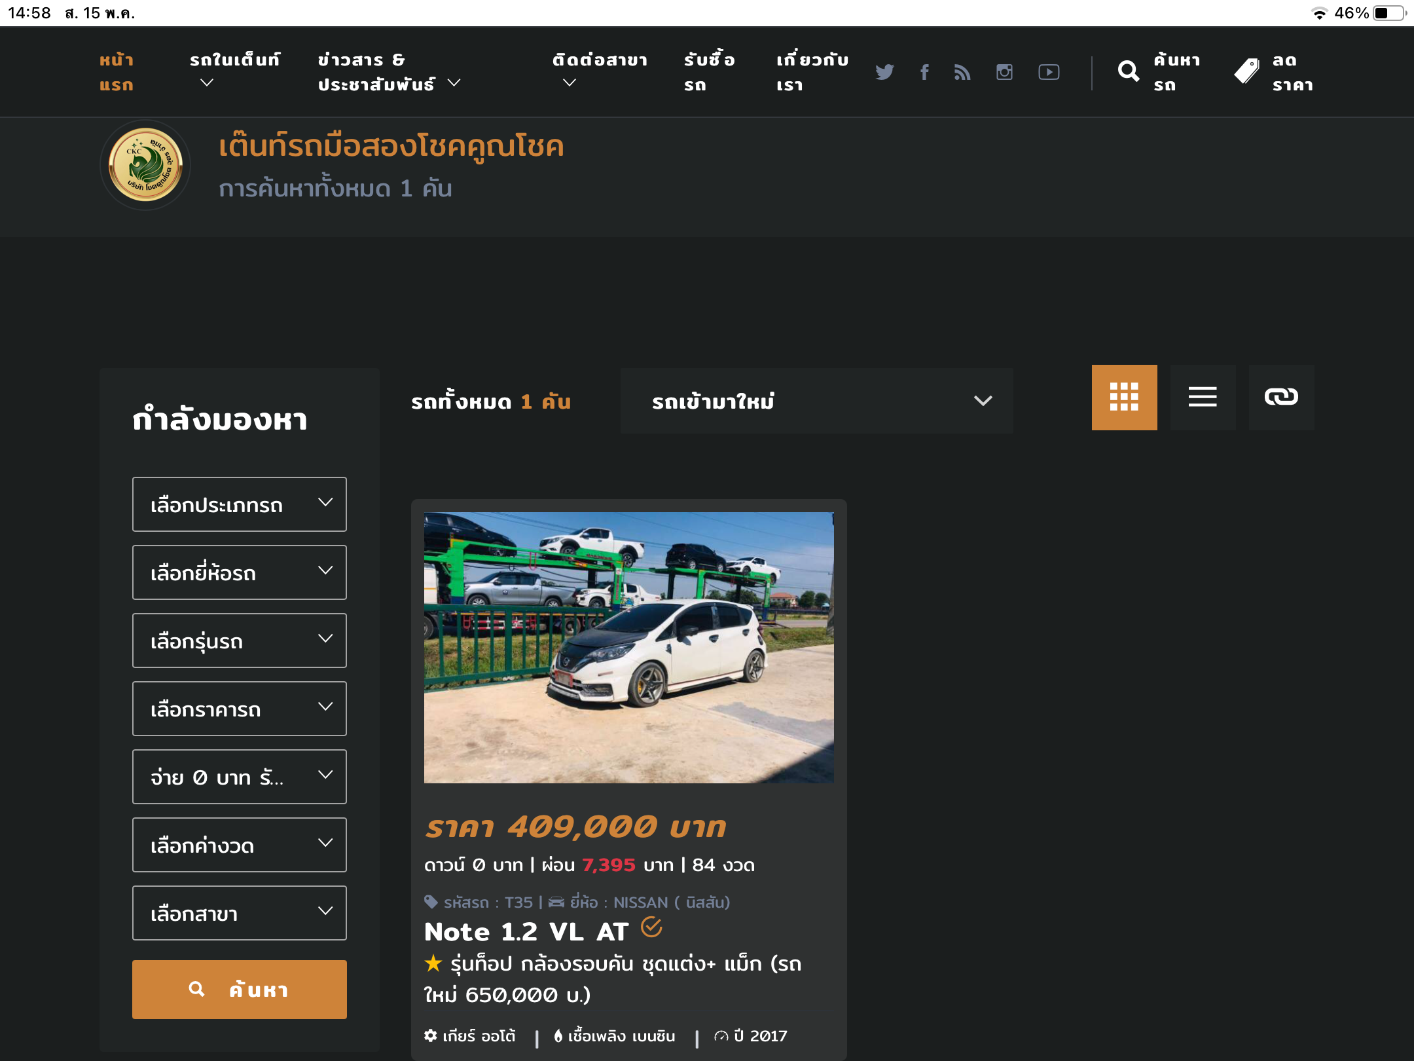
Task: Open the ติดต่อสาขา menu
Action: pos(599,71)
